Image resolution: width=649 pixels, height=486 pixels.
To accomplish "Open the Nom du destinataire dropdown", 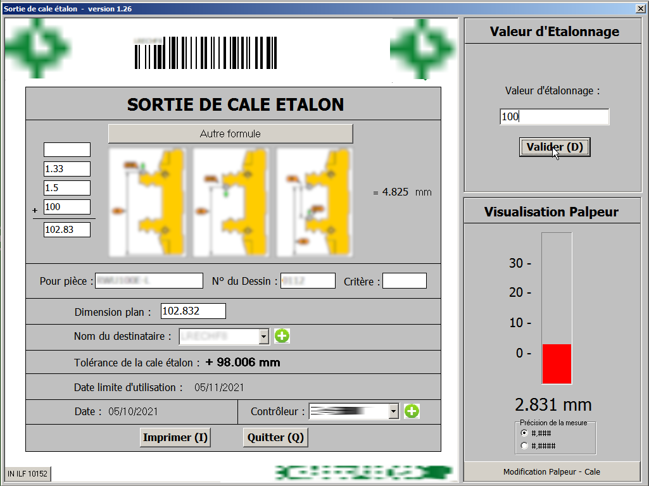I will coord(263,336).
